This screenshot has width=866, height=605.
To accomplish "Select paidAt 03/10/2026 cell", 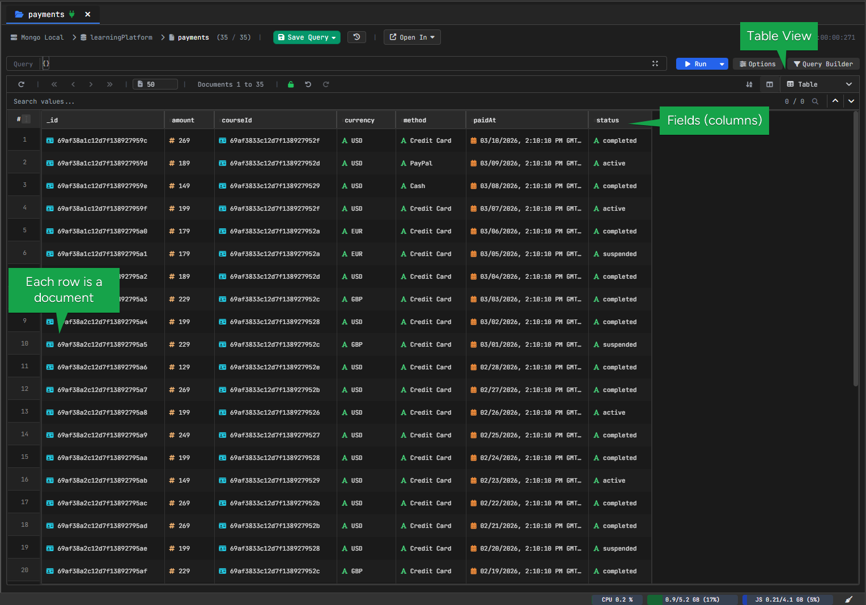I will 527,140.
